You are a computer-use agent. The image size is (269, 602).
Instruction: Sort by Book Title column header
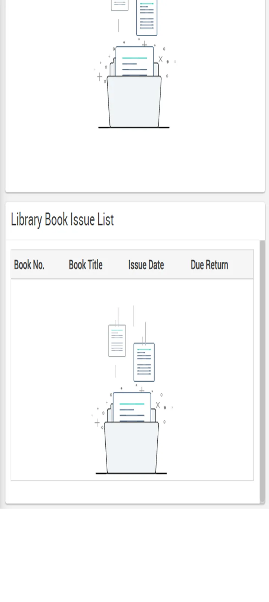coord(86,265)
